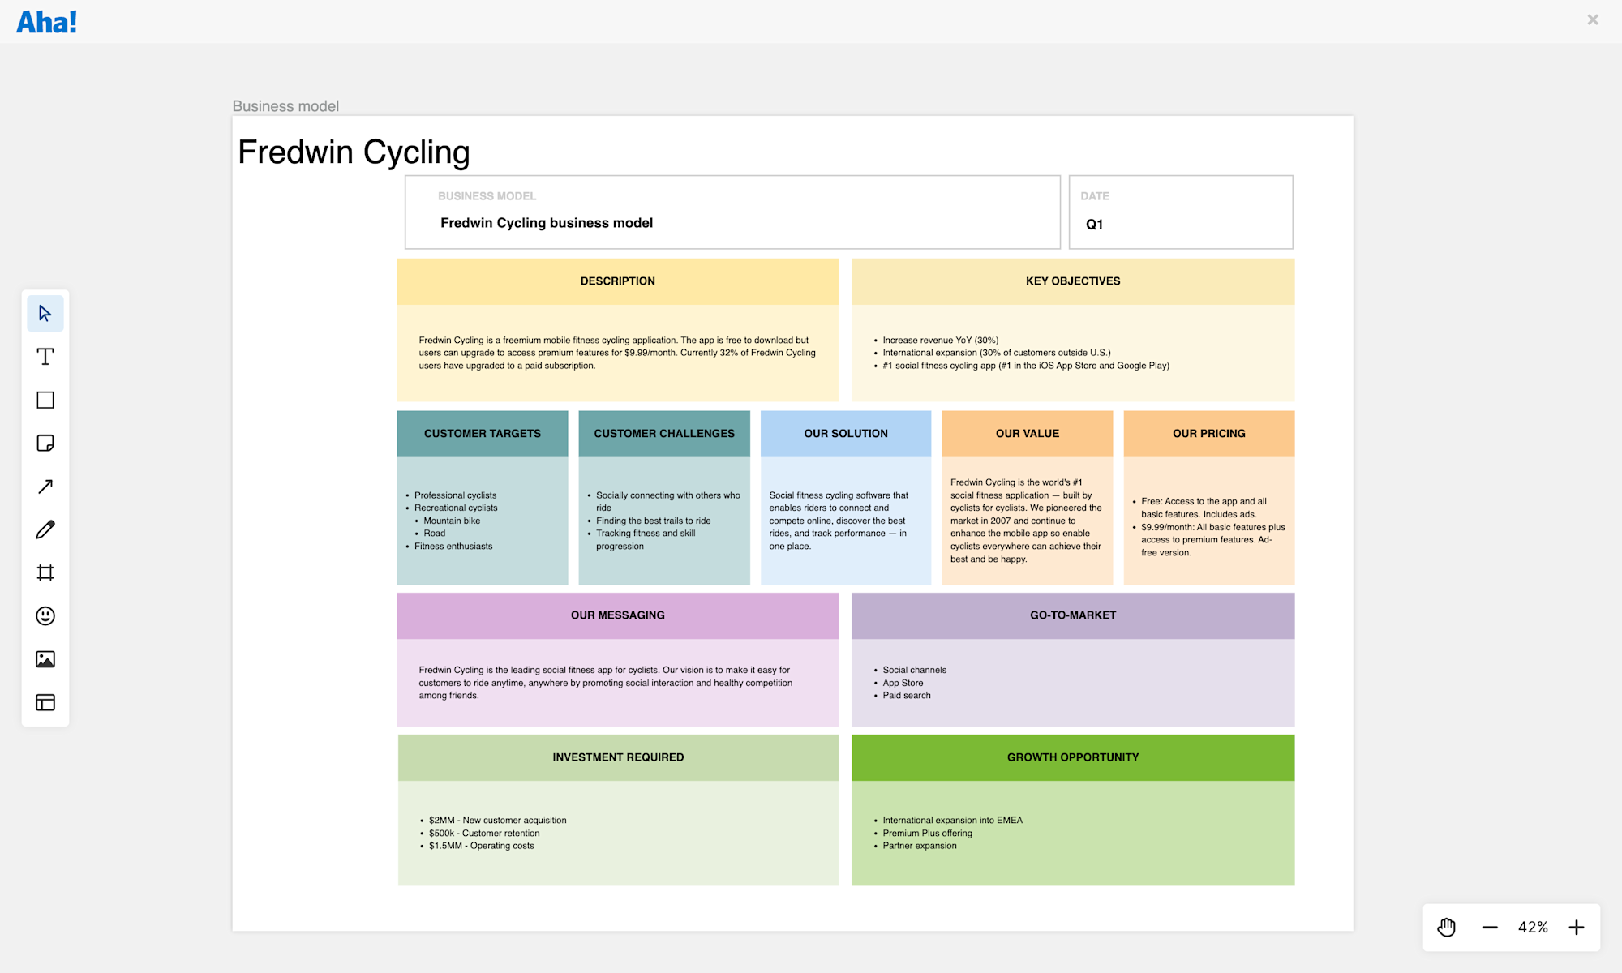Open the emoji picker
This screenshot has width=1622, height=973.
(45, 615)
